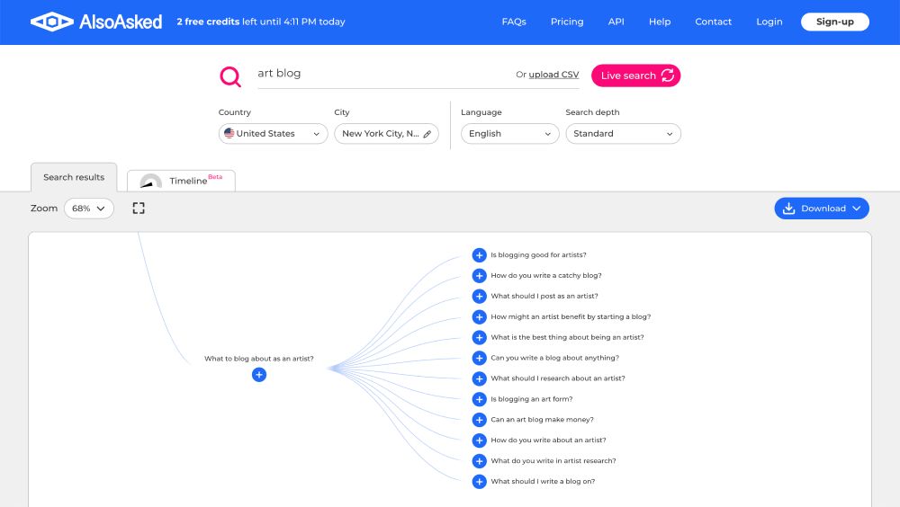900x507 pixels.
Task: Open the Pricing page
Action: point(567,22)
